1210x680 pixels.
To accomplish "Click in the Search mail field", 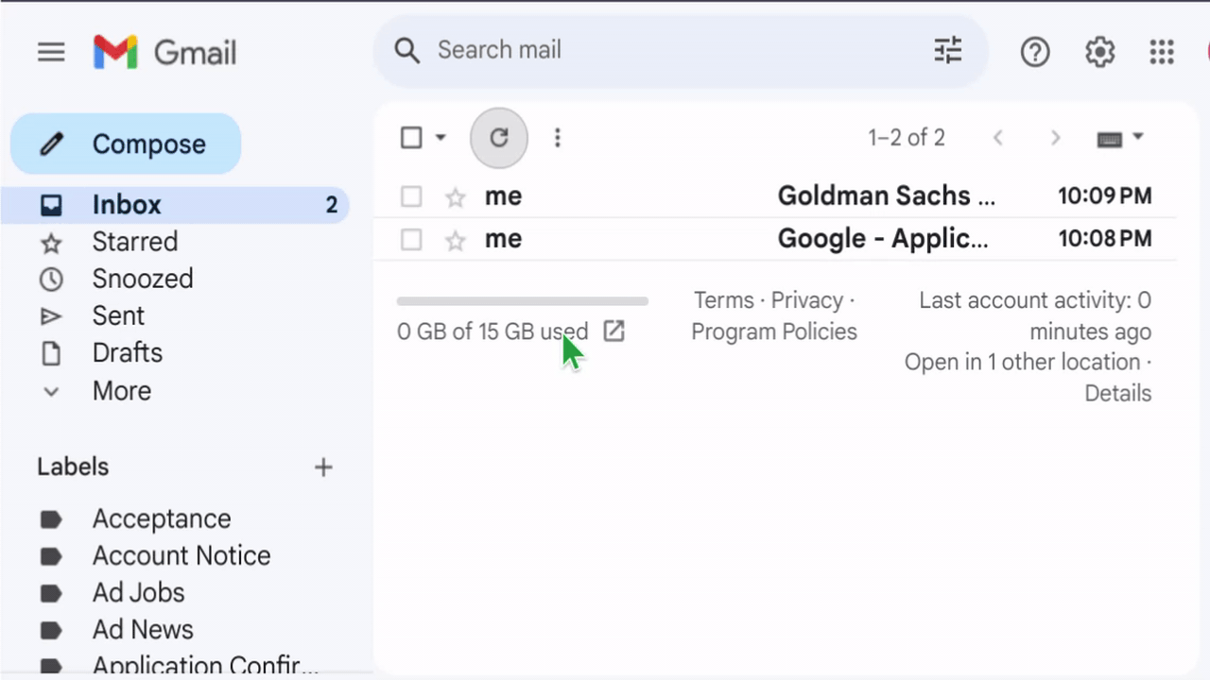I will tap(662, 50).
